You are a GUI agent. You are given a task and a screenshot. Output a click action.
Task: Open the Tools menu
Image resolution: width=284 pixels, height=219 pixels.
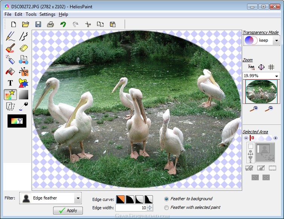31,14
